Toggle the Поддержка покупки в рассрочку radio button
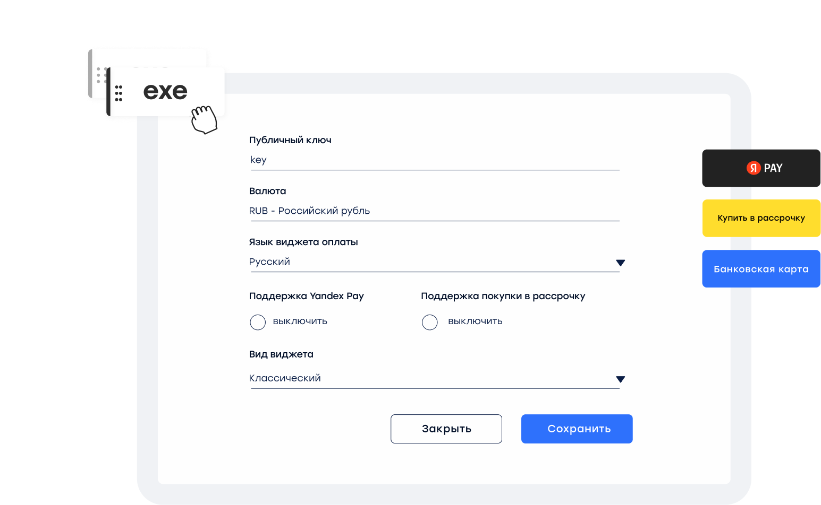 [x=429, y=322]
